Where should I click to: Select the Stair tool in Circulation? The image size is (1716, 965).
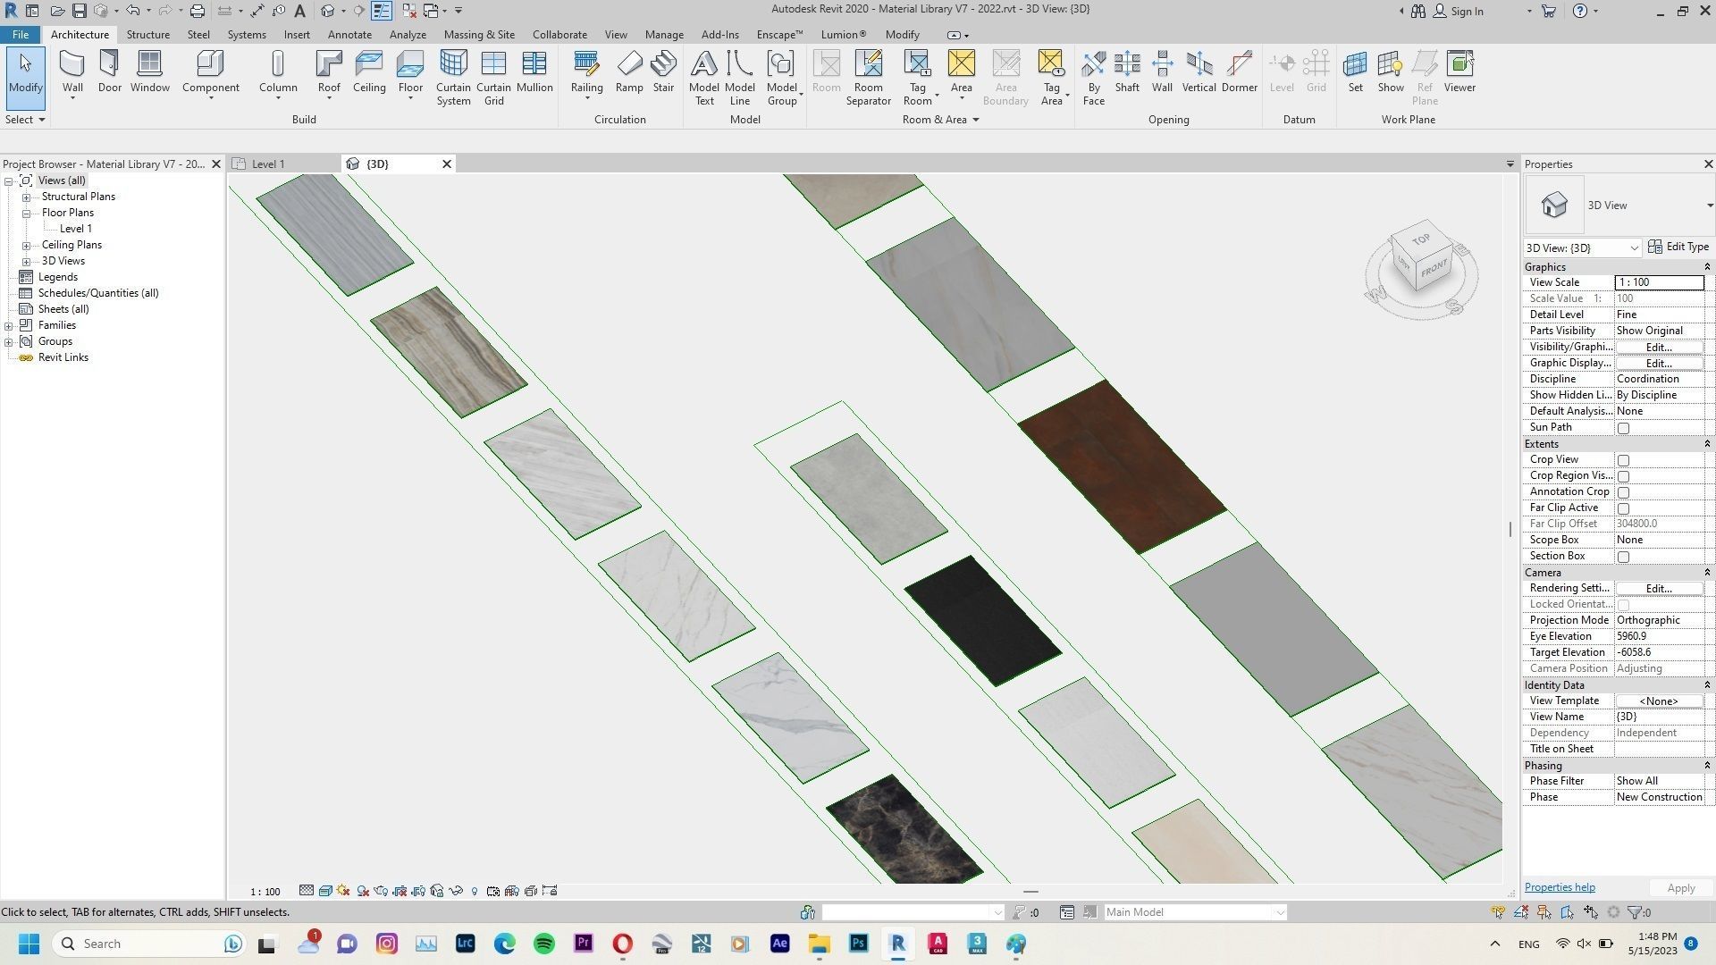663,71
